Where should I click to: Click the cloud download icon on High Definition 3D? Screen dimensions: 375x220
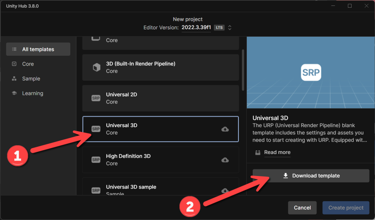click(225, 160)
